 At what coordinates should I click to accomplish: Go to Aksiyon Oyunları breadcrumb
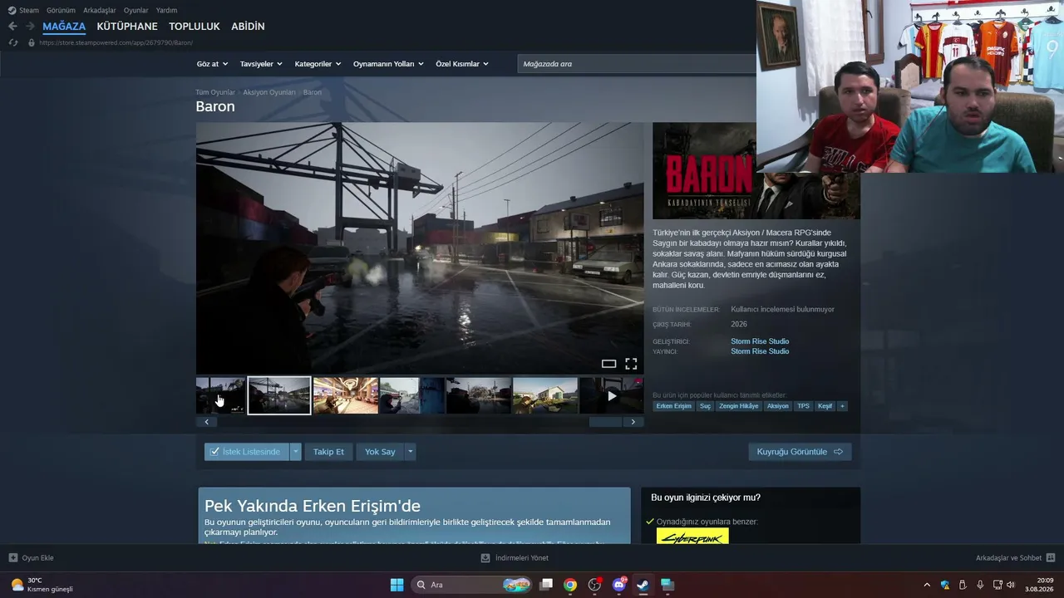pos(269,92)
